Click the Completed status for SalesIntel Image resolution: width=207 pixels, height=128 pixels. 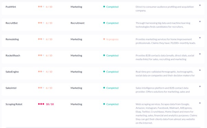pos(112,88)
